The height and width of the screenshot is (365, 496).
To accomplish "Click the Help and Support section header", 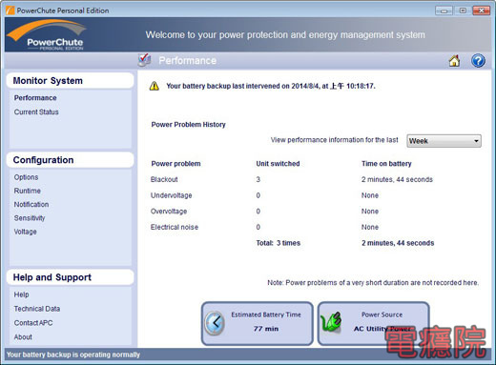I will (x=70, y=277).
